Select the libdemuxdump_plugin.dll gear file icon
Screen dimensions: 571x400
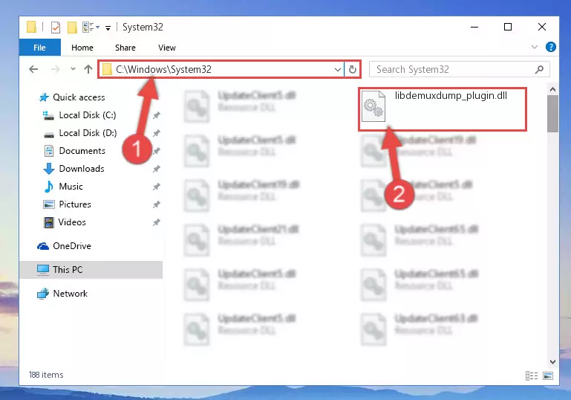point(373,106)
